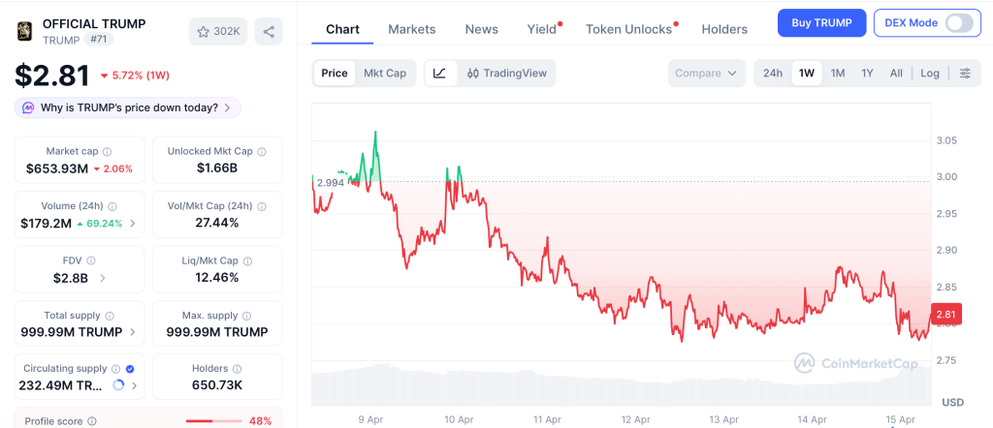This screenshot has height=428, width=993.
Task: Click the Buy TRUMP button
Action: pyautogui.click(x=821, y=22)
